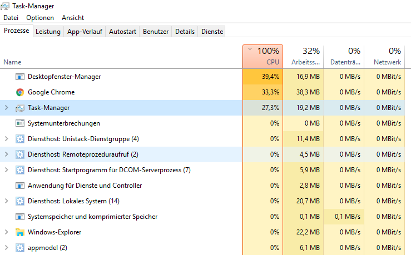Sort processes by the Name column
Screen dimensions: 411x255
tap(12, 62)
